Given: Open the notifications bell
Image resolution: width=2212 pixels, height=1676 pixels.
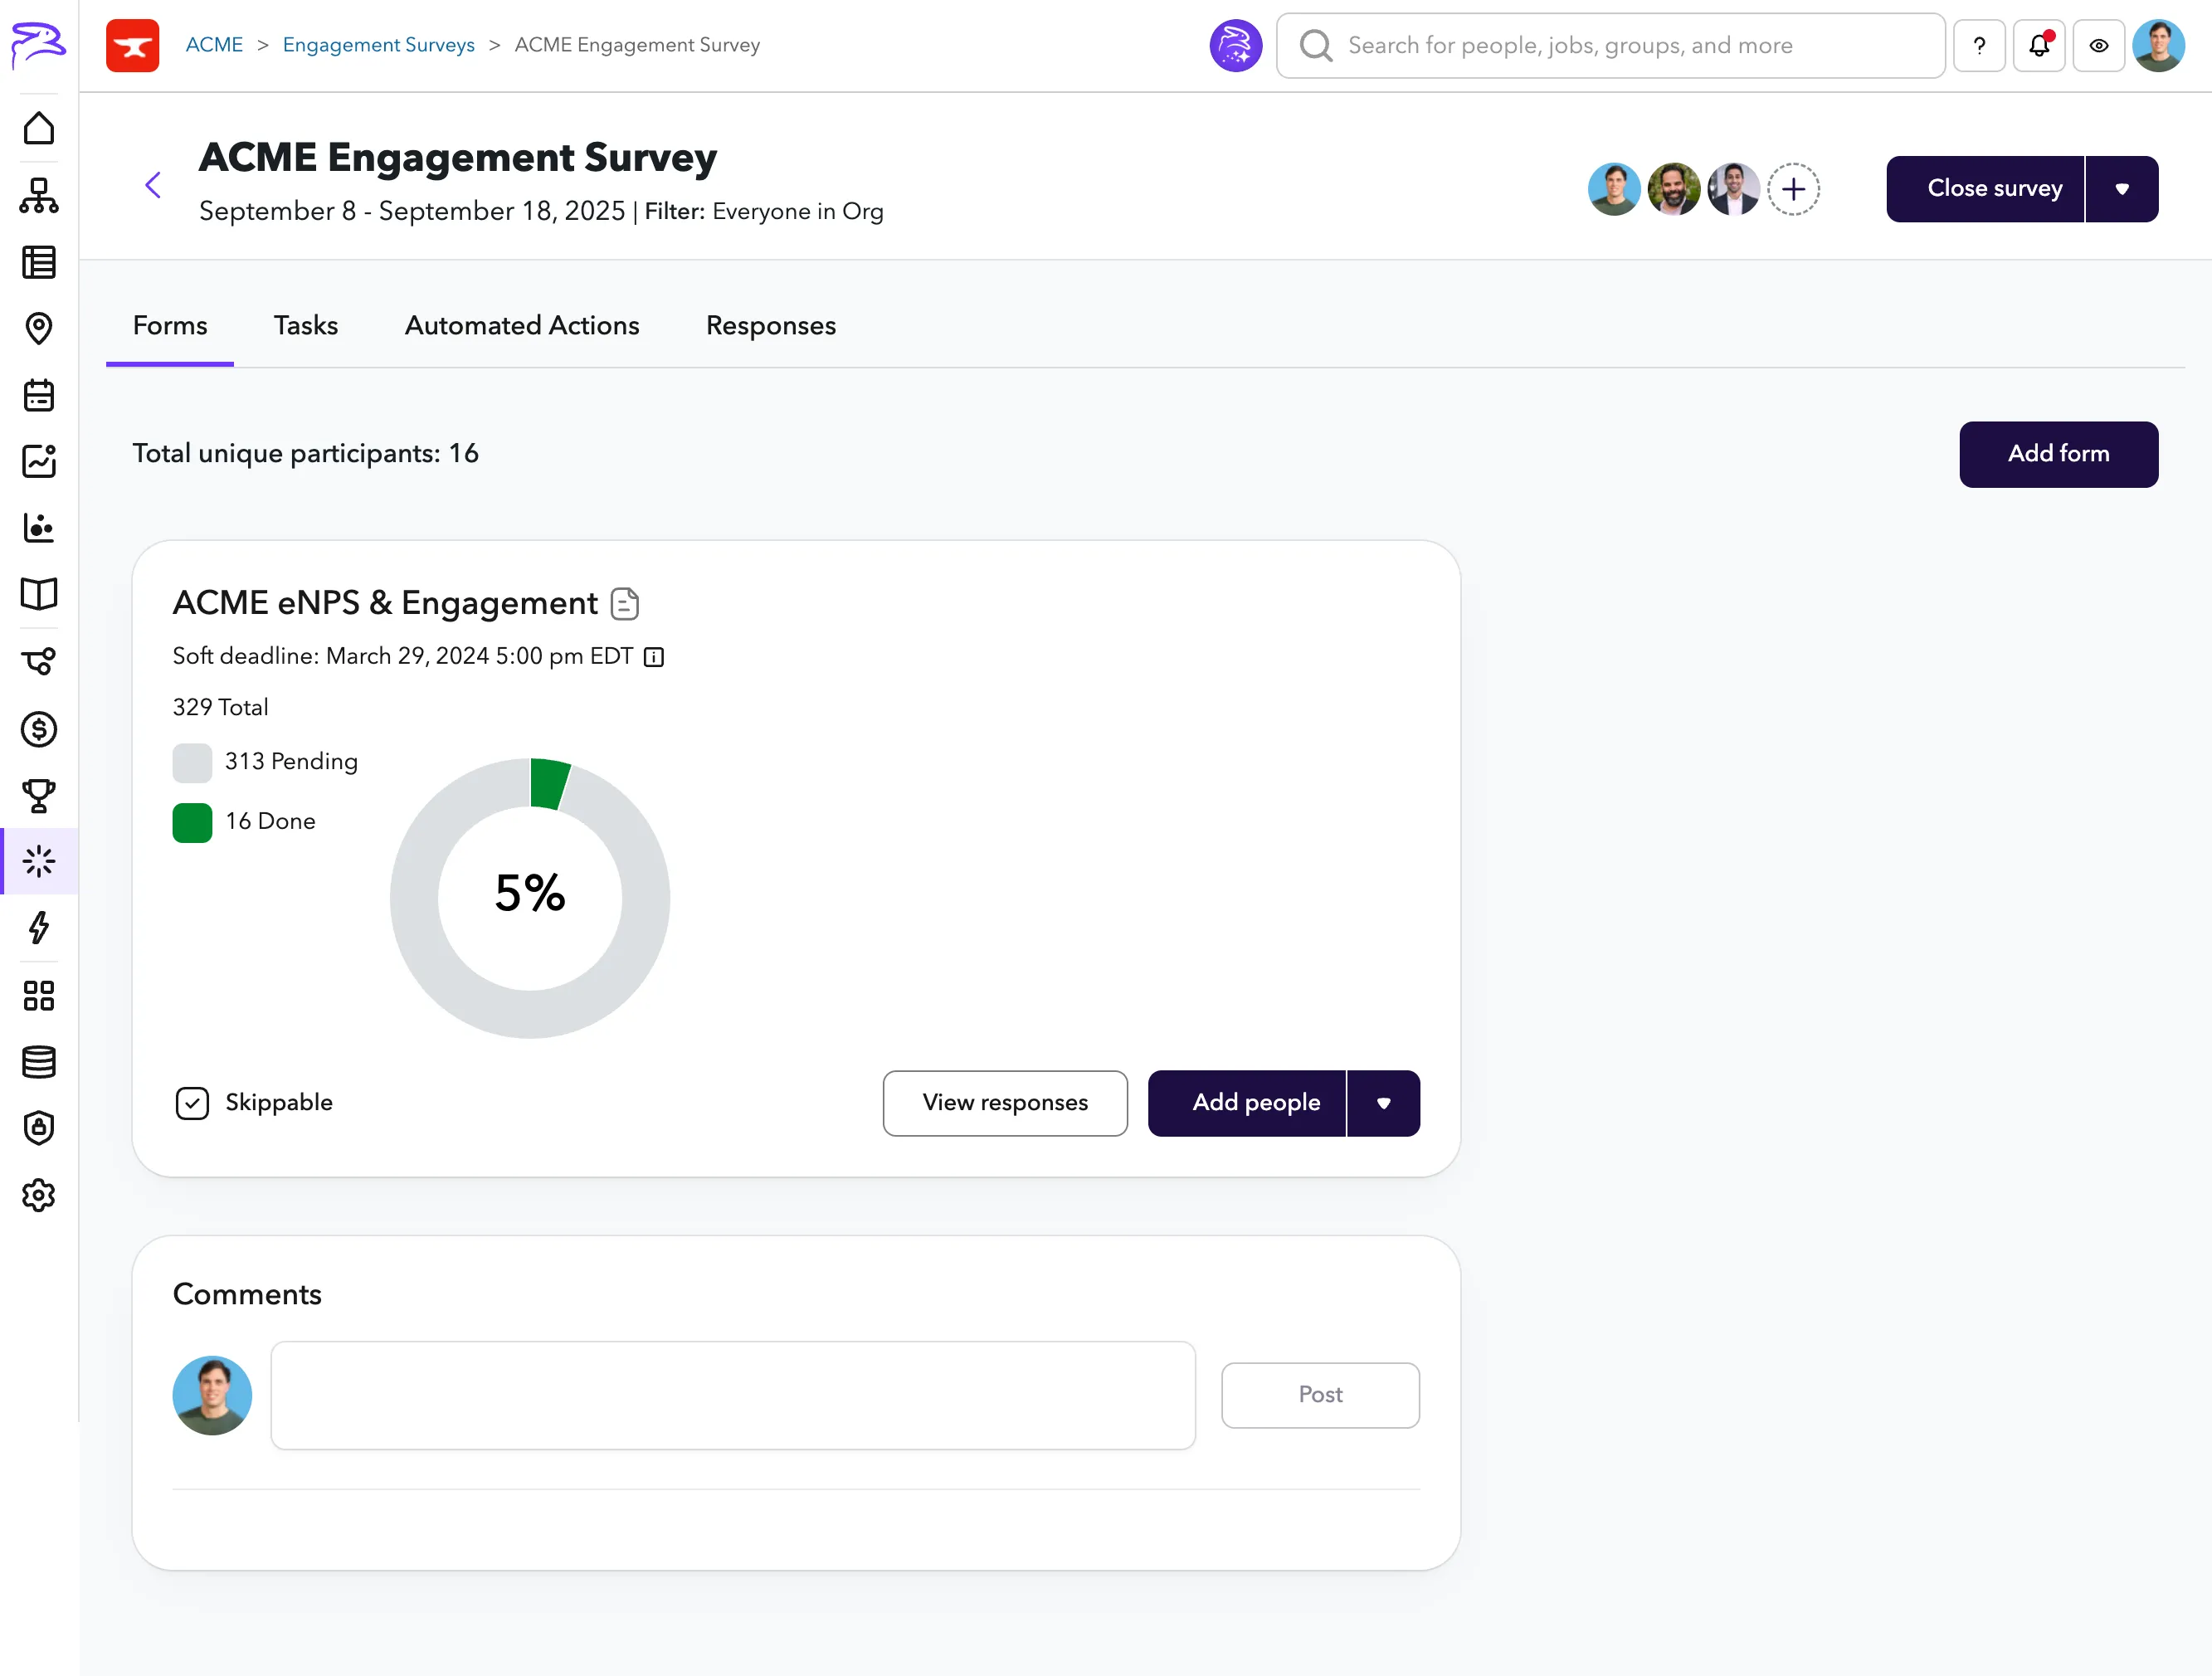Looking at the screenshot, I should (x=2039, y=45).
